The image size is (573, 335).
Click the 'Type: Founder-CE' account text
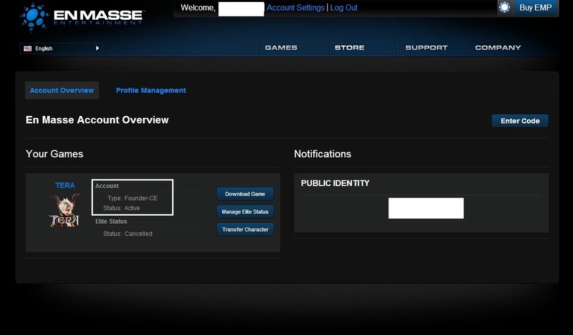click(133, 198)
